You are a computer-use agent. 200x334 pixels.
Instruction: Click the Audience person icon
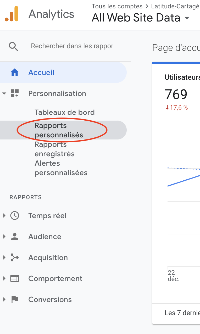click(x=14, y=236)
